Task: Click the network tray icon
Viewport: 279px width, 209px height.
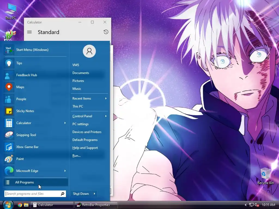Action: coord(251,205)
